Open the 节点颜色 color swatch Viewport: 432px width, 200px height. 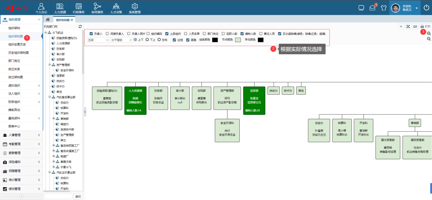click(238, 40)
